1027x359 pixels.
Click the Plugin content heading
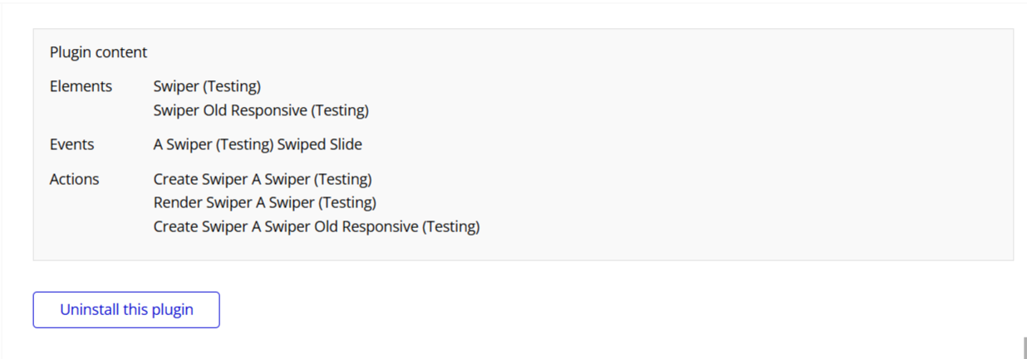(x=98, y=52)
